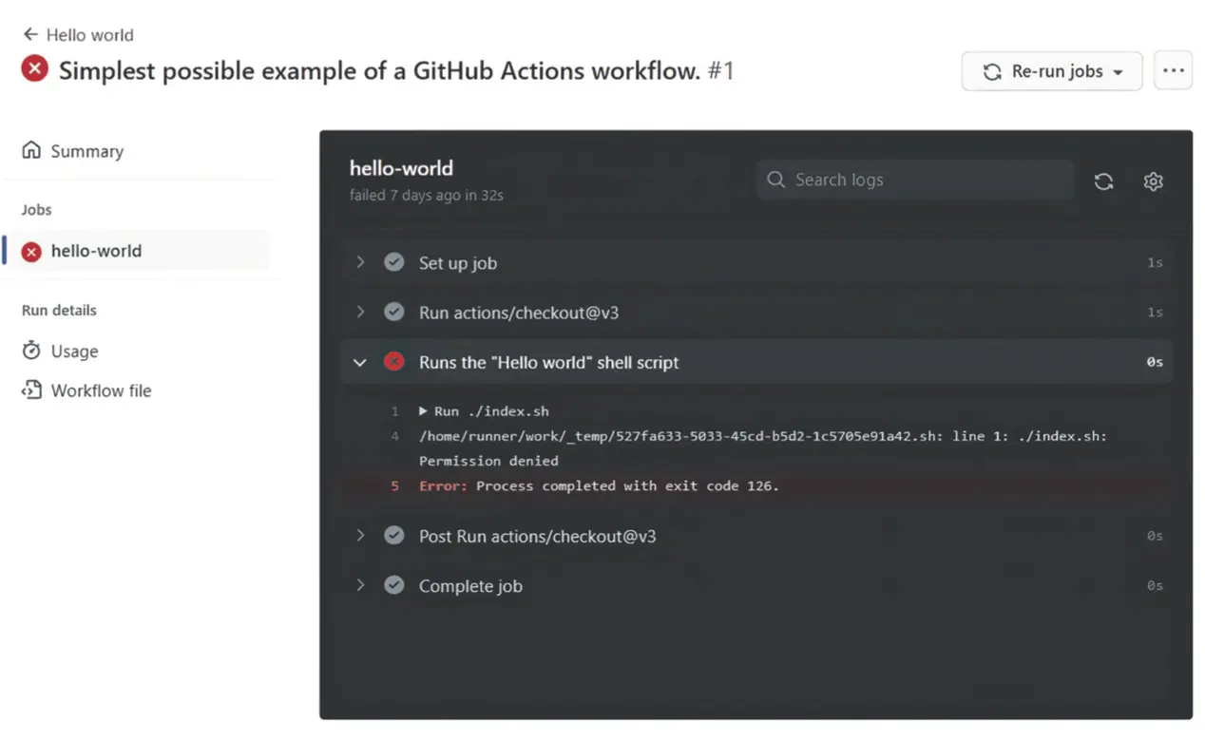This screenshot has width=1205, height=741.
Task: Click the failed step red X icon
Action: 393,362
